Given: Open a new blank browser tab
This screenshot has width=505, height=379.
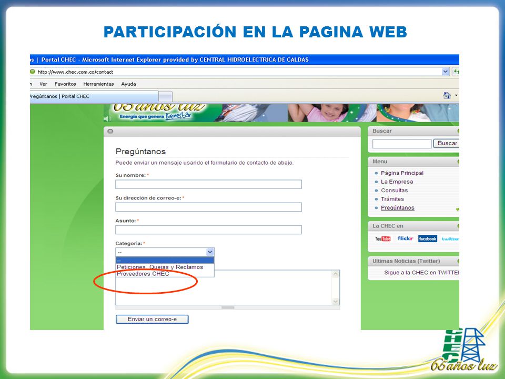Looking at the screenshot, I should [x=166, y=97].
